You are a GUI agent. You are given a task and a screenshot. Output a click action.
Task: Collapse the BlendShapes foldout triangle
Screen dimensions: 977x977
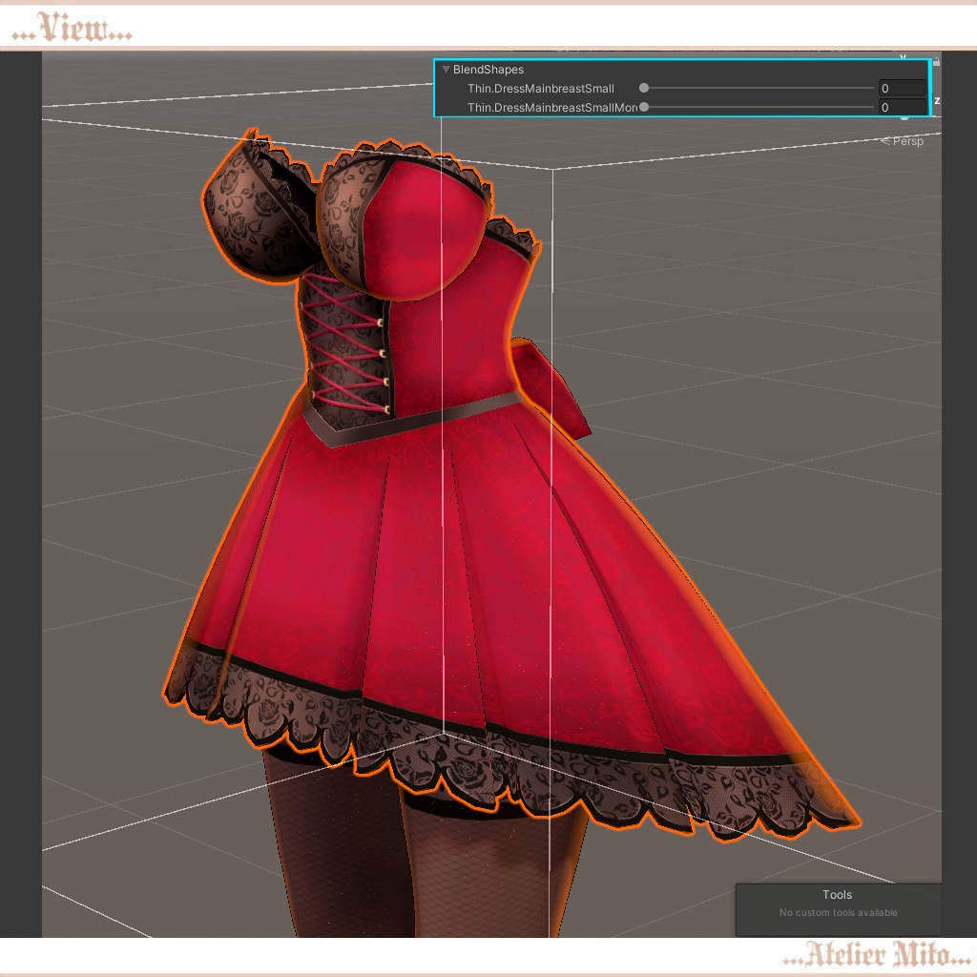coord(446,69)
